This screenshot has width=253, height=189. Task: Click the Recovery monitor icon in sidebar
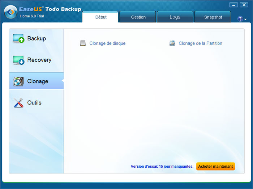(18, 60)
